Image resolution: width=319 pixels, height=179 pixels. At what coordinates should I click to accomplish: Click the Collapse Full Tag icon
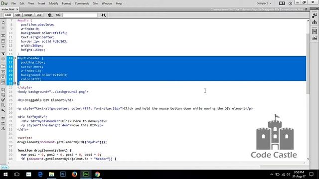pyautogui.click(x=3, y=36)
